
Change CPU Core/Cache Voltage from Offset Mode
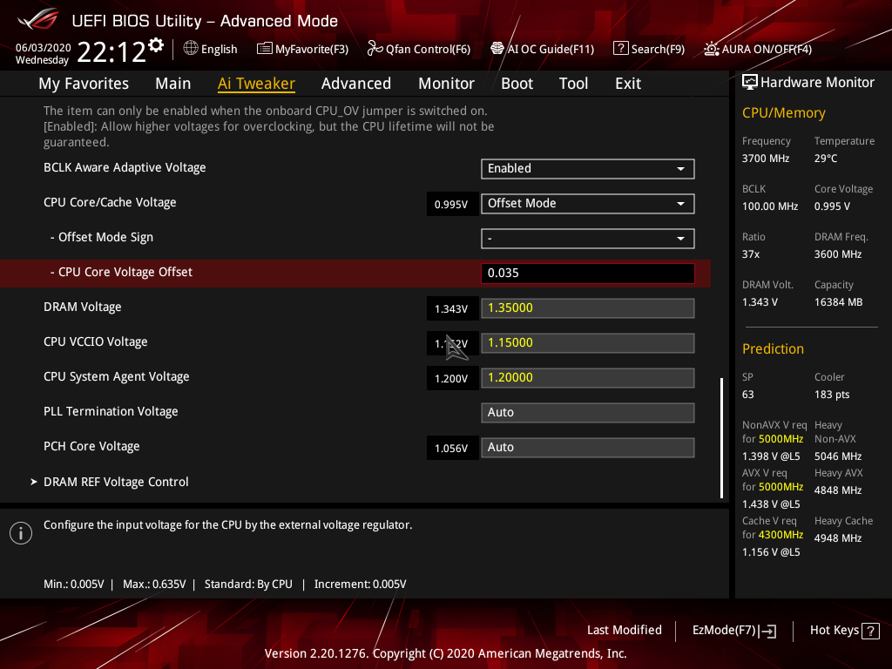point(587,203)
